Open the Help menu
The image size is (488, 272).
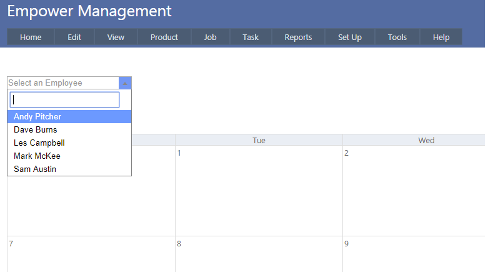click(441, 38)
